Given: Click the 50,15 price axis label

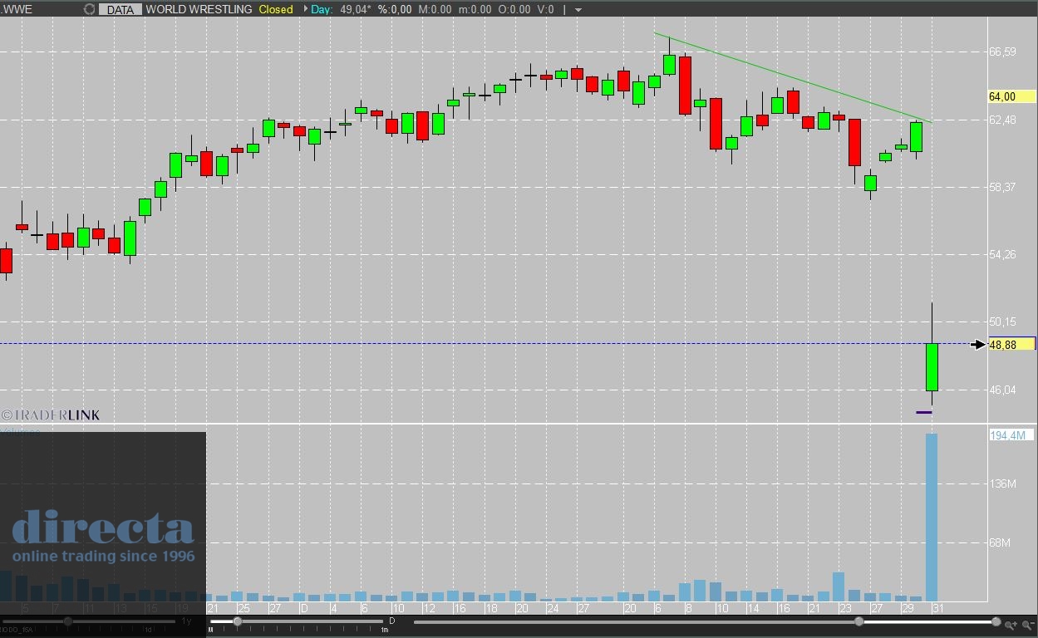Looking at the screenshot, I should (x=1002, y=321).
